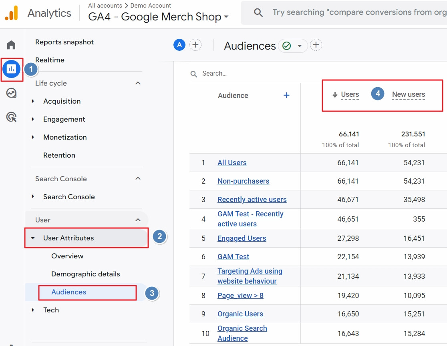The height and width of the screenshot is (346, 447).
Task: Click the Reports bar chart icon
Action: [11, 69]
